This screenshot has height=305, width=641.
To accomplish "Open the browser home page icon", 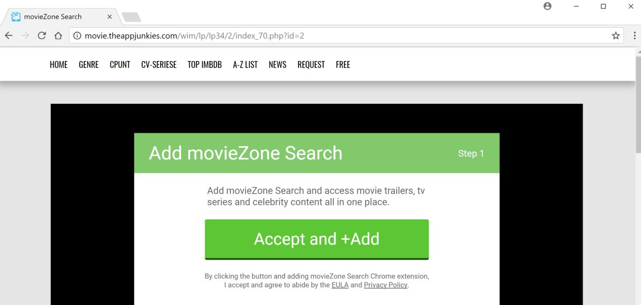I will (x=58, y=35).
